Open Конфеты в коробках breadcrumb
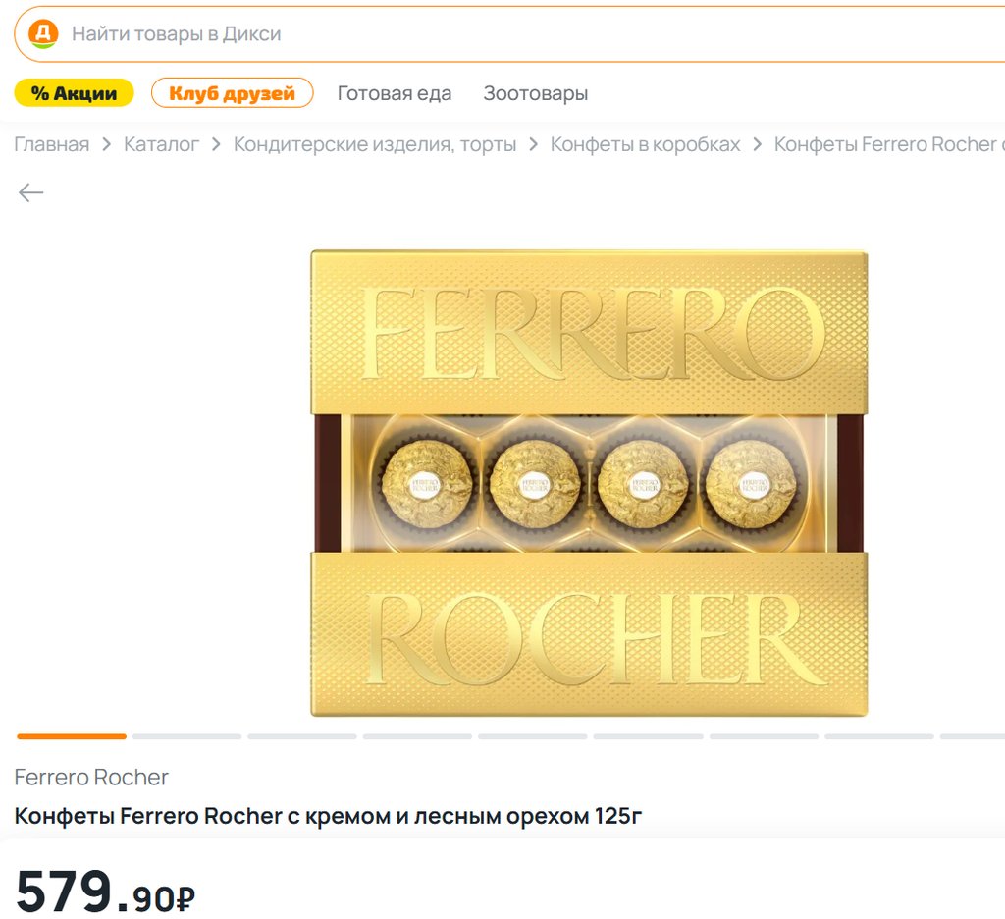The width and height of the screenshot is (1005, 919). [x=645, y=144]
